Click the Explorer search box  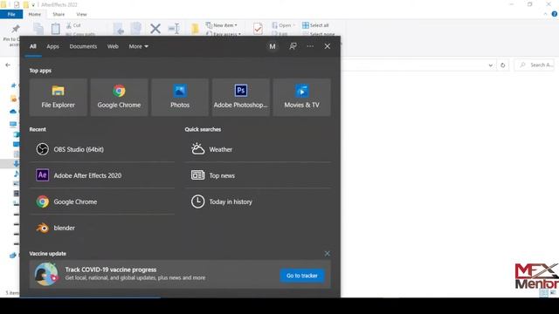point(534,65)
